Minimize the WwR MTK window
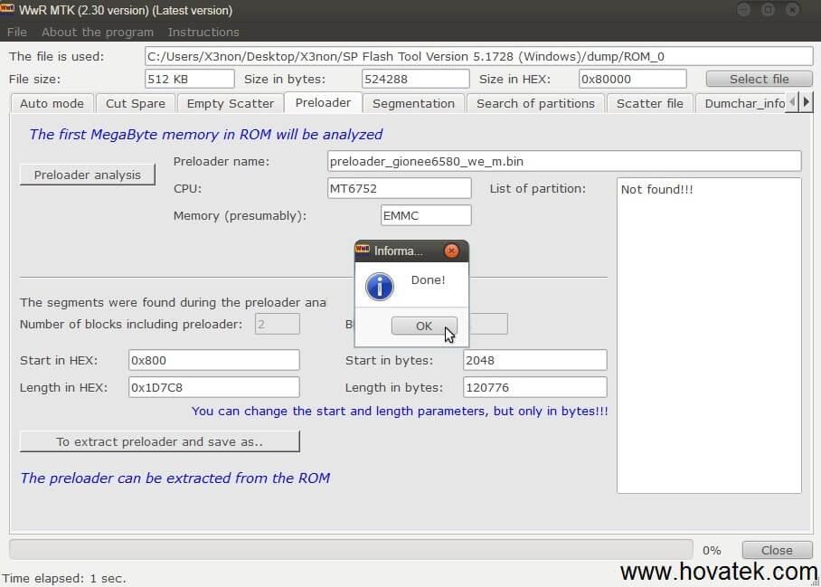This screenshot has width=821, height=587. tap(743, 10)
